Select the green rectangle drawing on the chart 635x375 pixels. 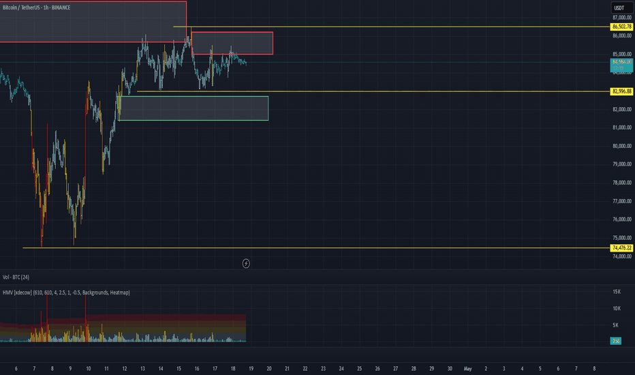(x=193, y=108)
